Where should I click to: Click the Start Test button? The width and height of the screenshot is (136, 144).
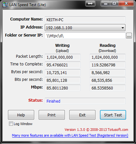tap(113, 115)
